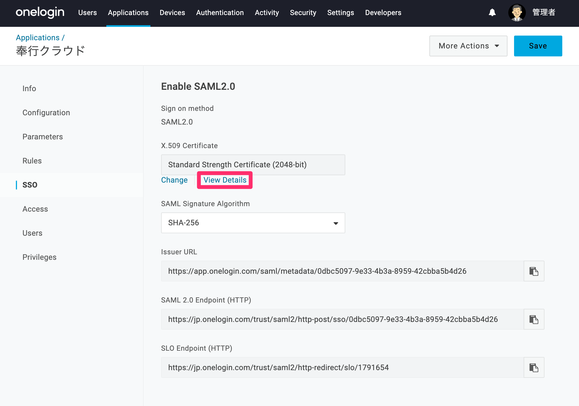Switch to the Info tab
This screenshot has width=579, height=406.
29,88
